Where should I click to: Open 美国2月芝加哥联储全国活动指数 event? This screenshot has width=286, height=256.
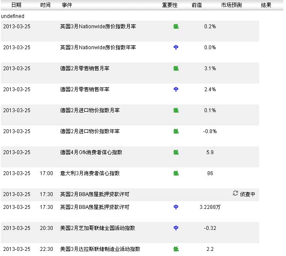tap(98, 228)
